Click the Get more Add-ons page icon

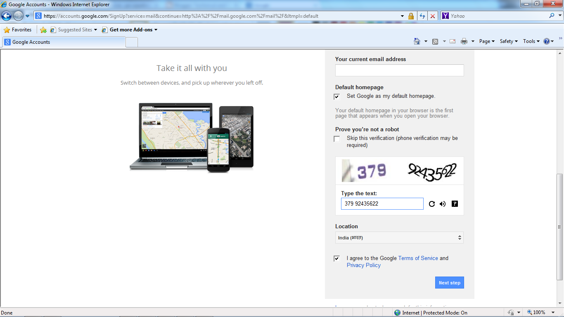coord(105,30)
